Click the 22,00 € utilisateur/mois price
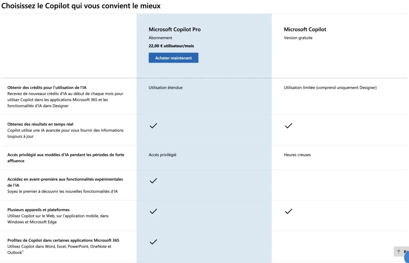The image size is (409, 263). click(x=171, y=46)
